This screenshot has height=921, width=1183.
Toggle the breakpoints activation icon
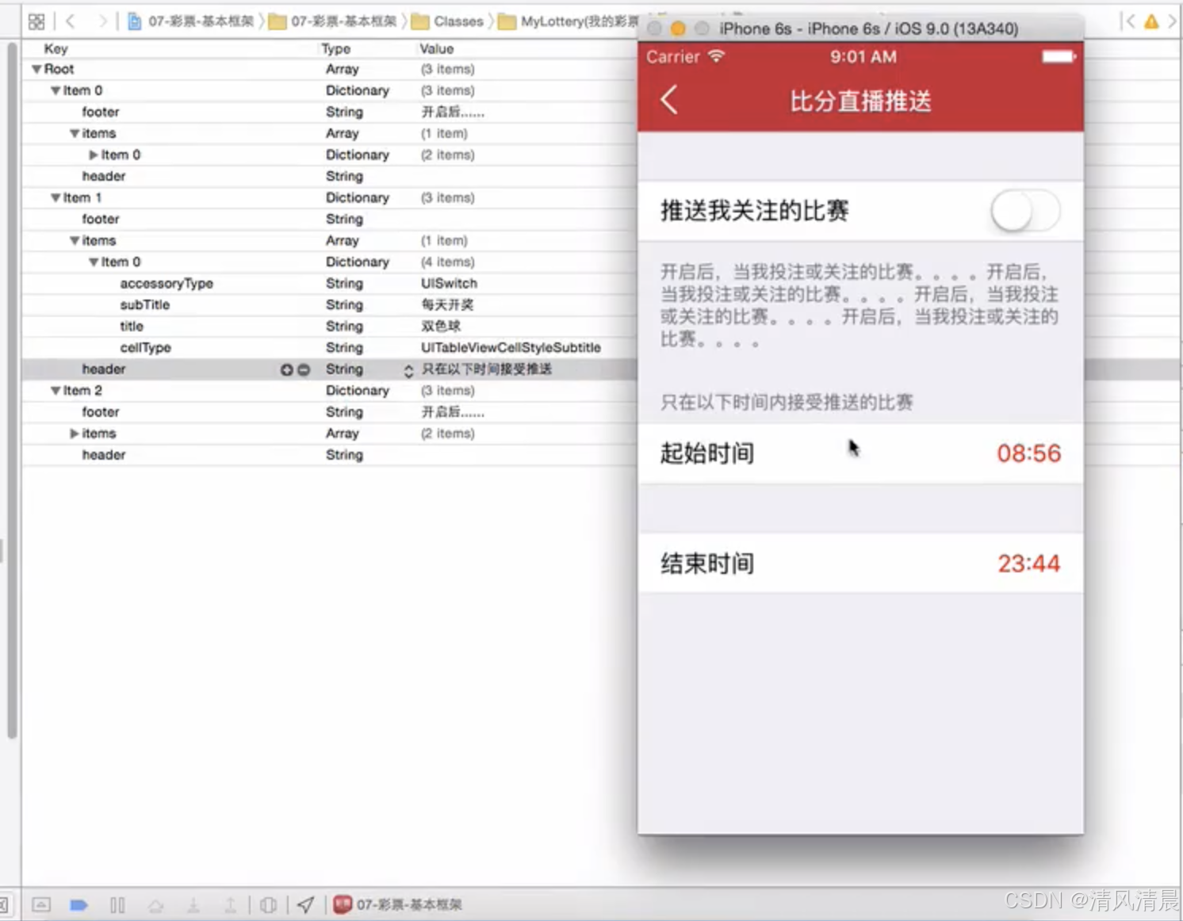coord(78,904)
